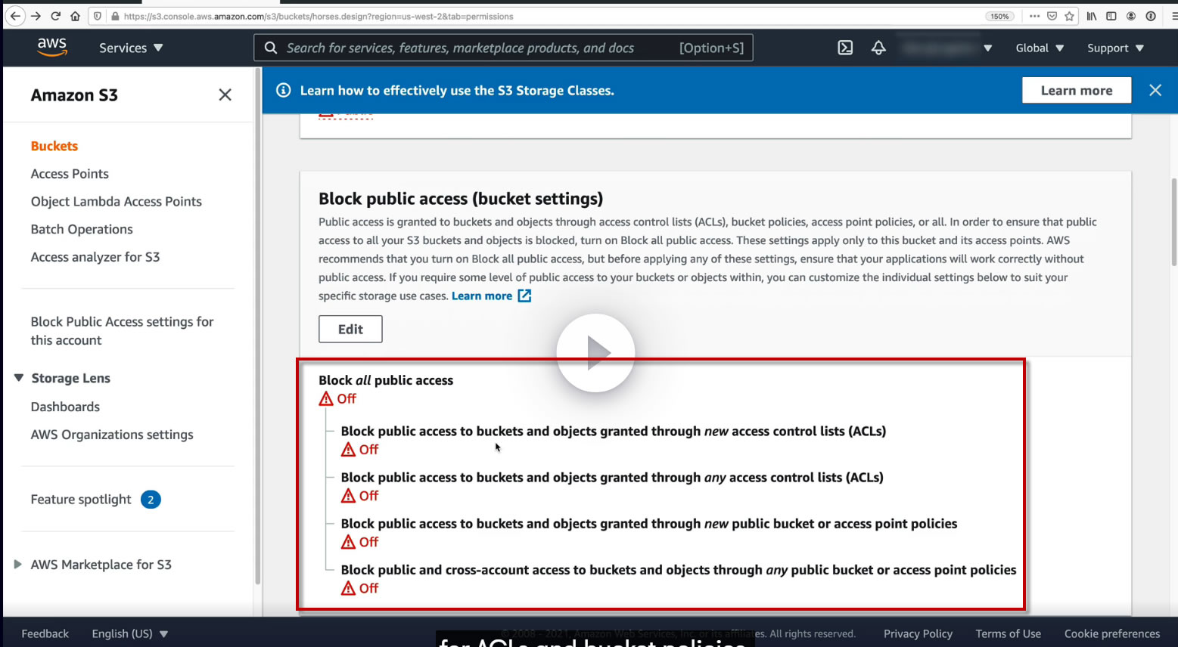Dismiss the S3 Storage Classes banner
The image size is (1178, 647).
(1155, 90)
